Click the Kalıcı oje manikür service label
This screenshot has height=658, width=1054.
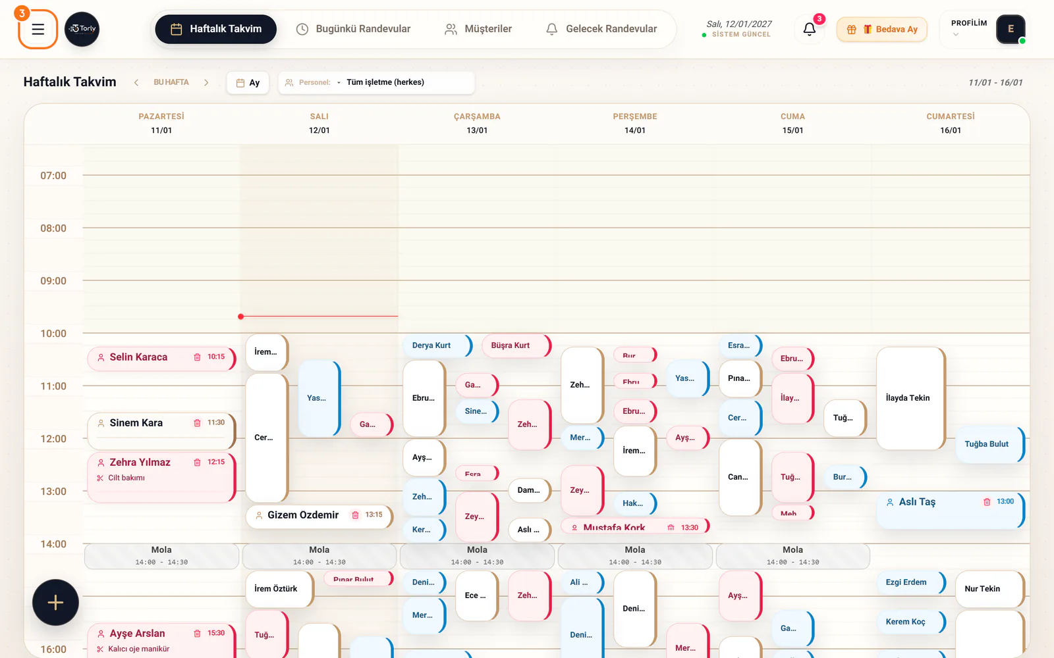point(139,649)
